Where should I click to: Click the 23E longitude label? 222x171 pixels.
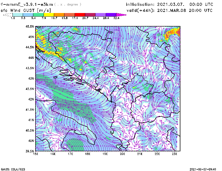pos(175,154)
